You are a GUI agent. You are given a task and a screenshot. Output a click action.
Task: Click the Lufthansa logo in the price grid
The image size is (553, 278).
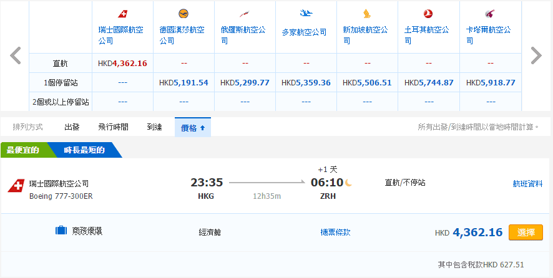[x=184, y=13]
